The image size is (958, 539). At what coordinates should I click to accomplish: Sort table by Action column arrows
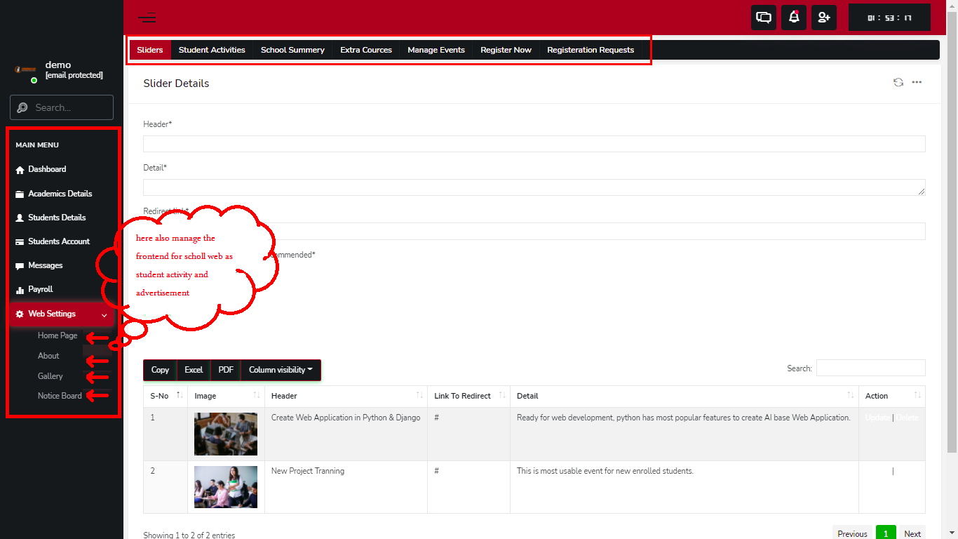click(x=917, y=396)
